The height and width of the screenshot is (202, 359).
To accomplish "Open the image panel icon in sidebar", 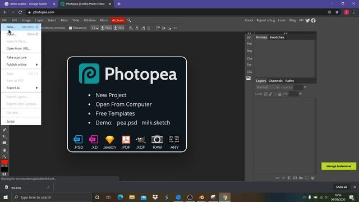I will (x=248, y=79).
